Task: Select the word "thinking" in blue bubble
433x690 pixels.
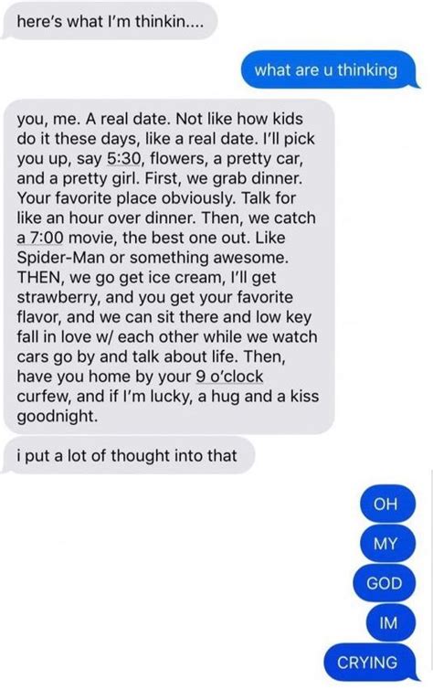Action: coord(367,70)
